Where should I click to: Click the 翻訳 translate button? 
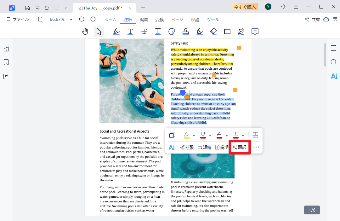click(240, 147)
